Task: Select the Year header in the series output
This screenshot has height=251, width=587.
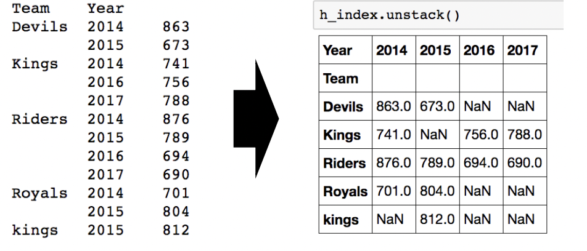Action: (x=105, y=8)
